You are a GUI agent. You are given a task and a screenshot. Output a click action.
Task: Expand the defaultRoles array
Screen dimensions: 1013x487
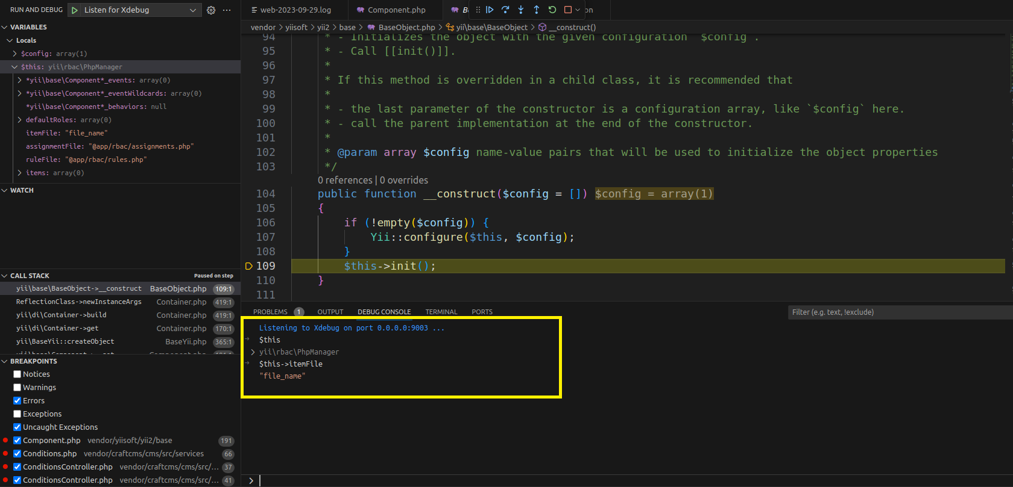[20, 120]
